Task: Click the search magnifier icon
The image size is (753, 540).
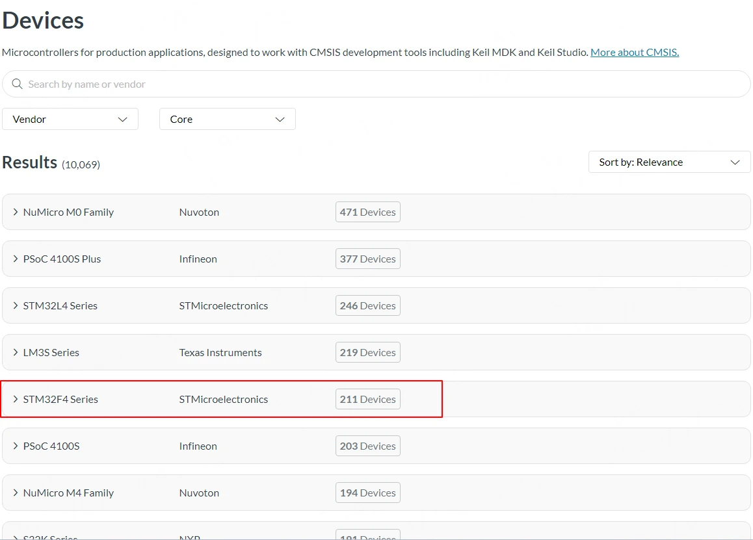Action: point(18,84)
